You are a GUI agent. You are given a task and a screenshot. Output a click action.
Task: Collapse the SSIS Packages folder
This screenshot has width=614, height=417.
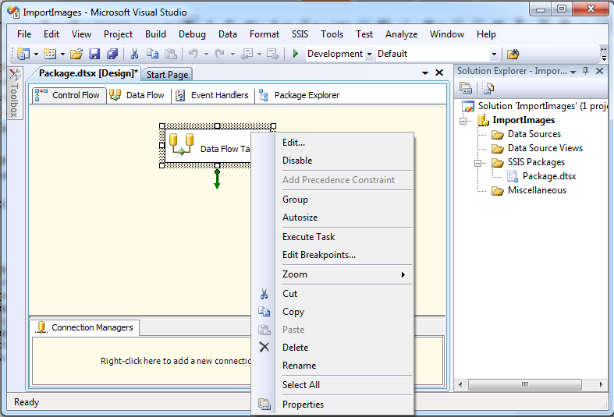(x=477, y=163)
